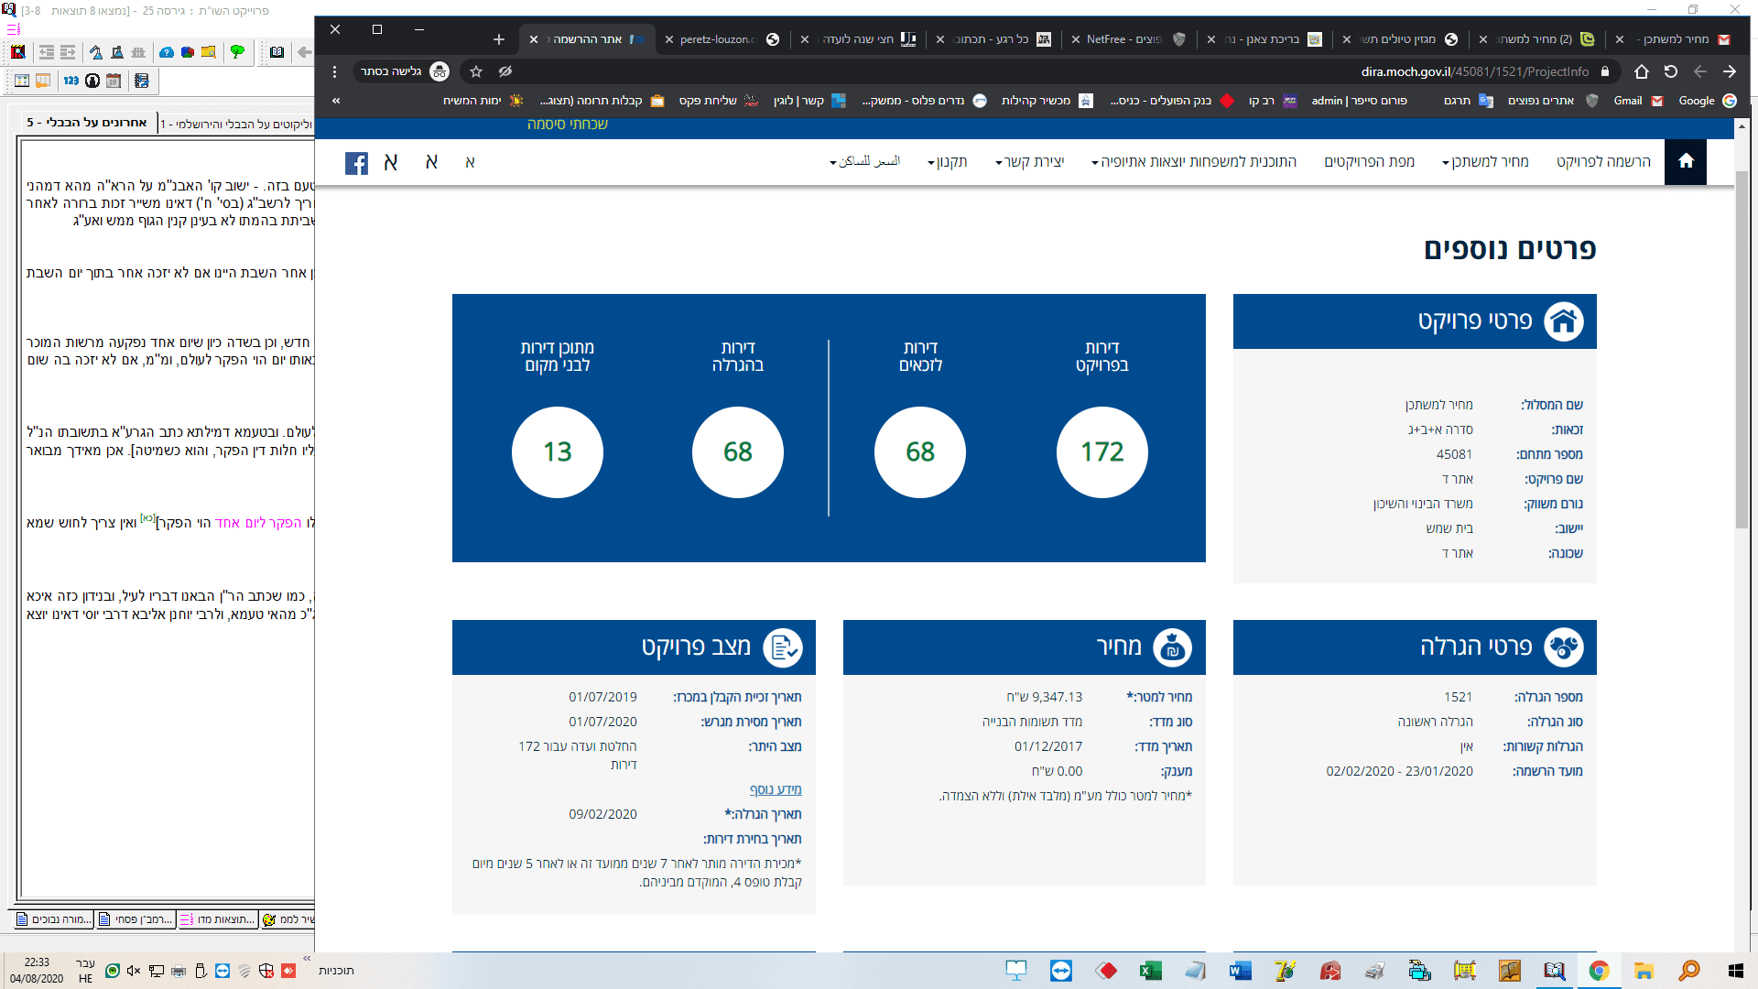Bookmark this page with star icon
The width and height of the screenshot is (1758, 989).
click(476, 71)
